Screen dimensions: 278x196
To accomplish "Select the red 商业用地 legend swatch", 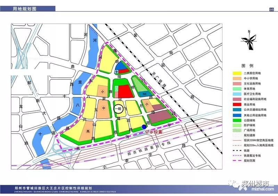I will (x=237, y=105).
